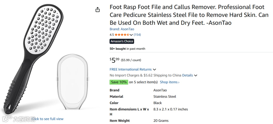Screen dimensions: 273x124
Task: Expand the FREE International Returns chevron
Action: click(x=154, y=69)
